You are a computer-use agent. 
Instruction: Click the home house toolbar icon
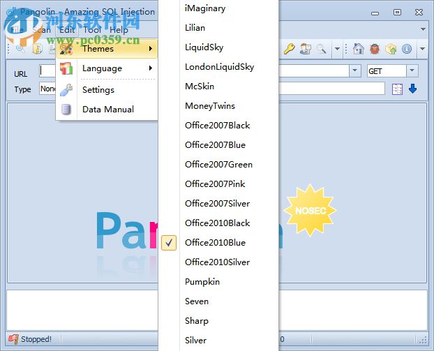point(359,49)
